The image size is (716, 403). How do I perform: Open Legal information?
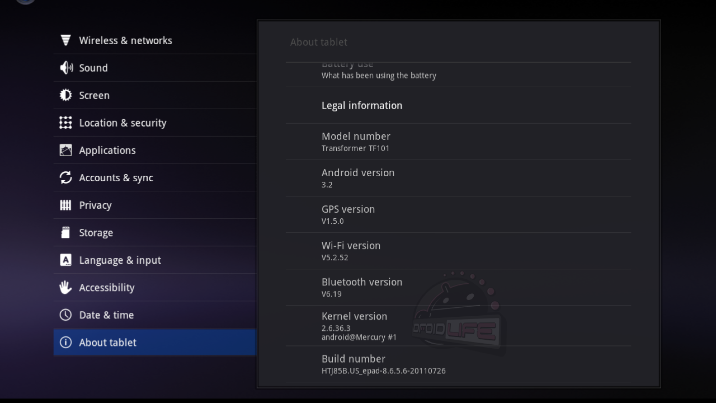tap(458, 105)
